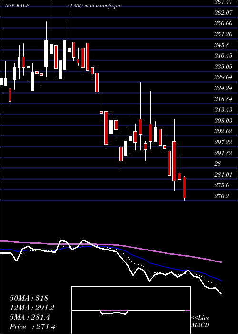Click the MACD histogram panel box
Image resolution: width=238 pixels, height=334 pixels.
[131, 310]
